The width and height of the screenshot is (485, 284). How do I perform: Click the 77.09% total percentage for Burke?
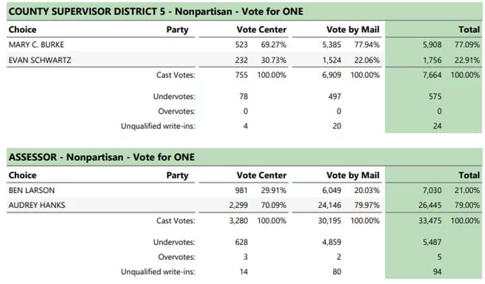[467, 44]
